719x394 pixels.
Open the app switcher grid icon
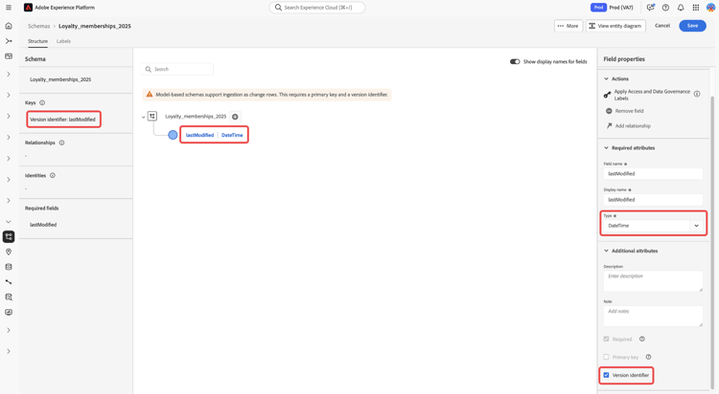696,8
